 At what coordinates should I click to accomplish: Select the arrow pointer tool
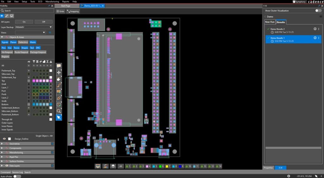point(59,117)
